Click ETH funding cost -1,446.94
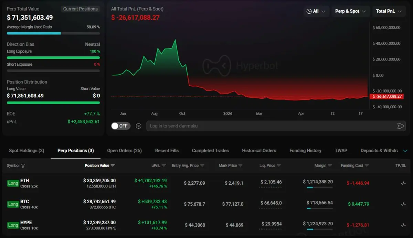 pyautogui.click(x=358, y=183)
